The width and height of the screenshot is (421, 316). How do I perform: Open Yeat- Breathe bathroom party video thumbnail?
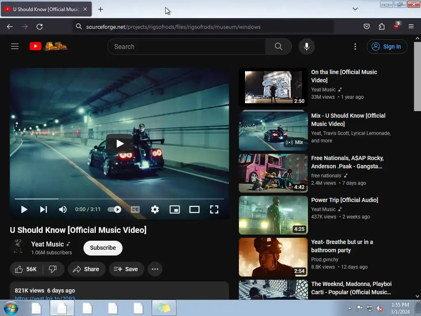click(x=273, y=257)
